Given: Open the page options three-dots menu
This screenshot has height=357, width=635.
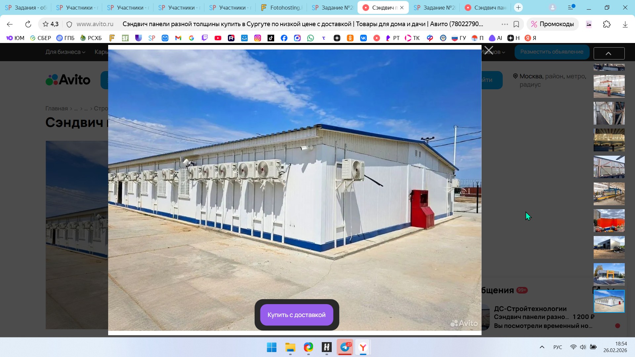Looking at the screenshot, I should (x=504, y=24).
